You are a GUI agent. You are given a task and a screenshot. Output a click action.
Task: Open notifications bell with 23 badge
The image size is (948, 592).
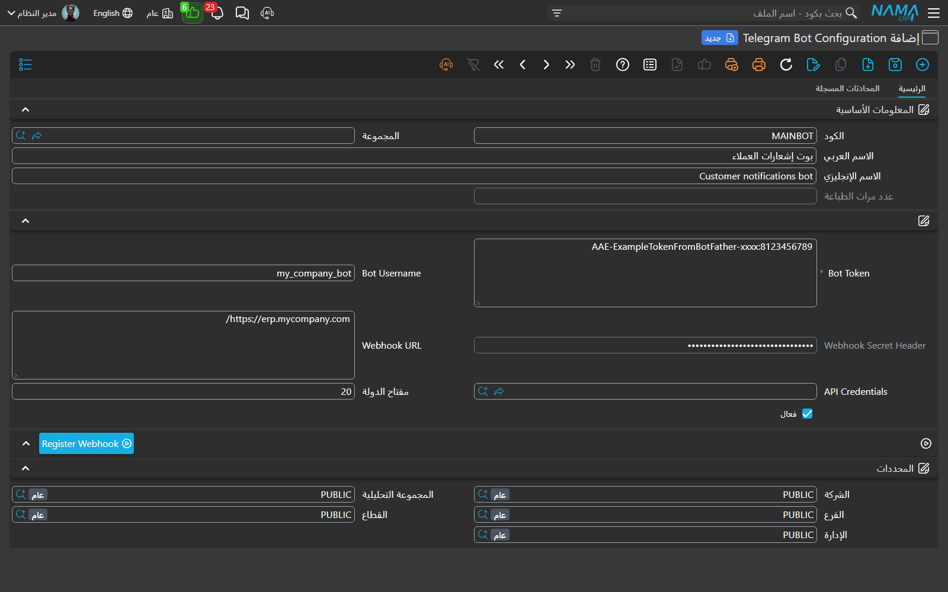pyautogui.click(x=216, y=12)
